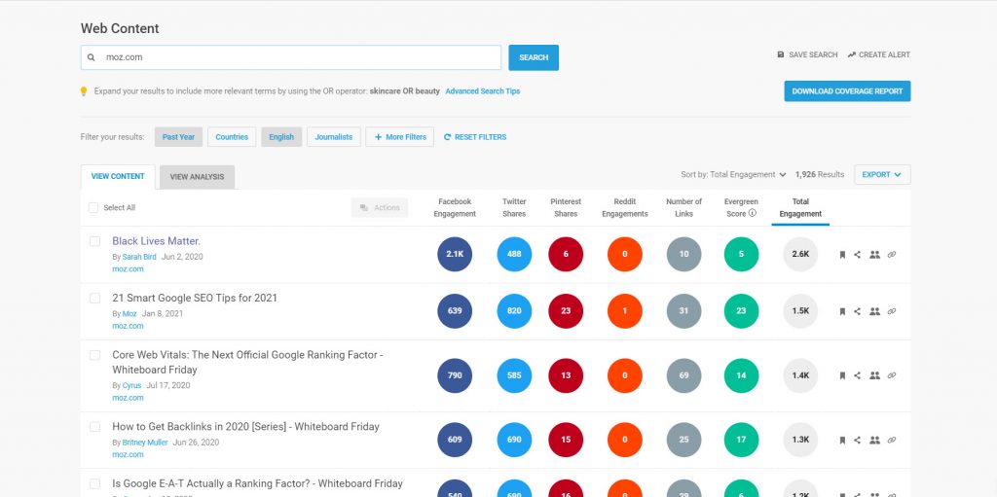This screenshot has width=997, height=497.
Task: Open the Countries filter
Action: [232, 137]
